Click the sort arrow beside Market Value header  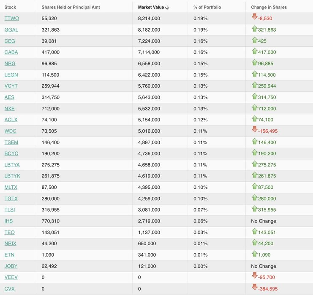point(167,8)
